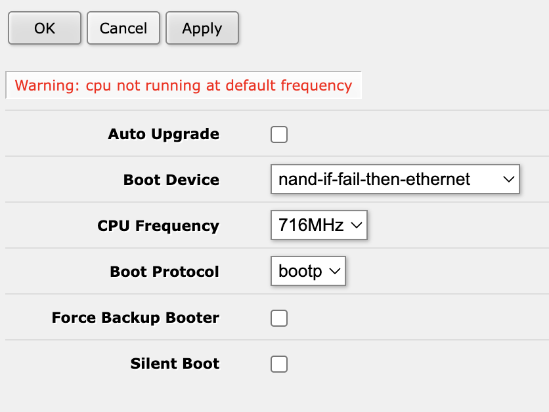The image size is (549, 412).
Task: Apply the routerboard settings
Action: click(202, 28)
